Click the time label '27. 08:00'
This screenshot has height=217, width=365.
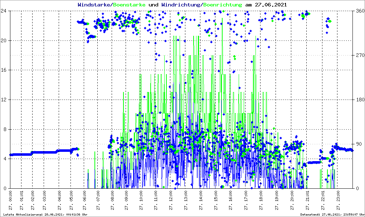point(112,200)
